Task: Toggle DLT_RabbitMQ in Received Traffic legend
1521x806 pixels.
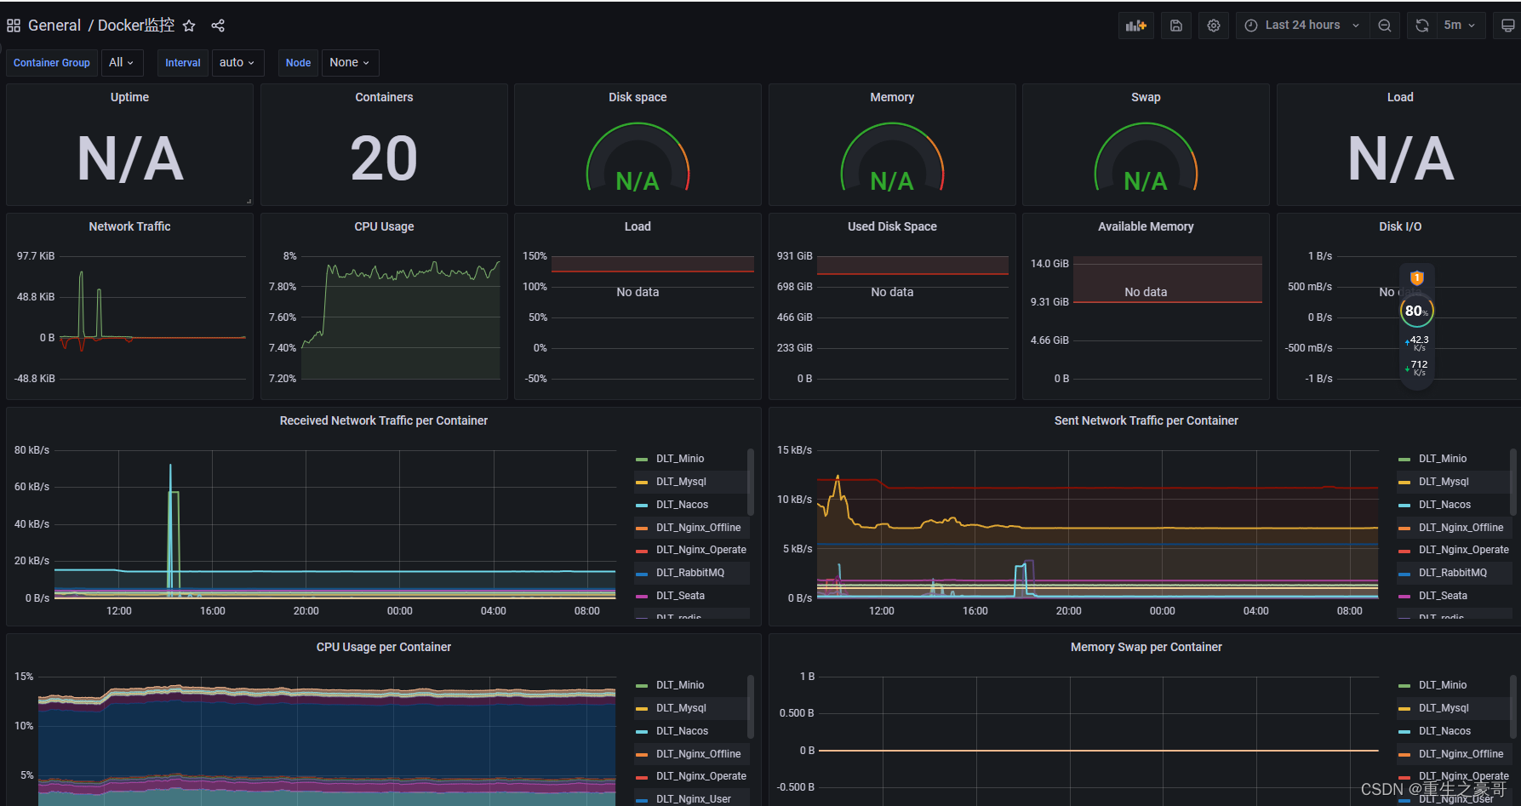Action: pos(690,573)
